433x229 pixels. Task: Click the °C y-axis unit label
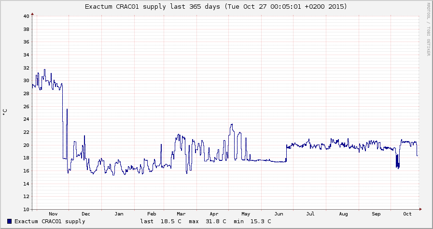pyautogui.click(x=5, y=112)
